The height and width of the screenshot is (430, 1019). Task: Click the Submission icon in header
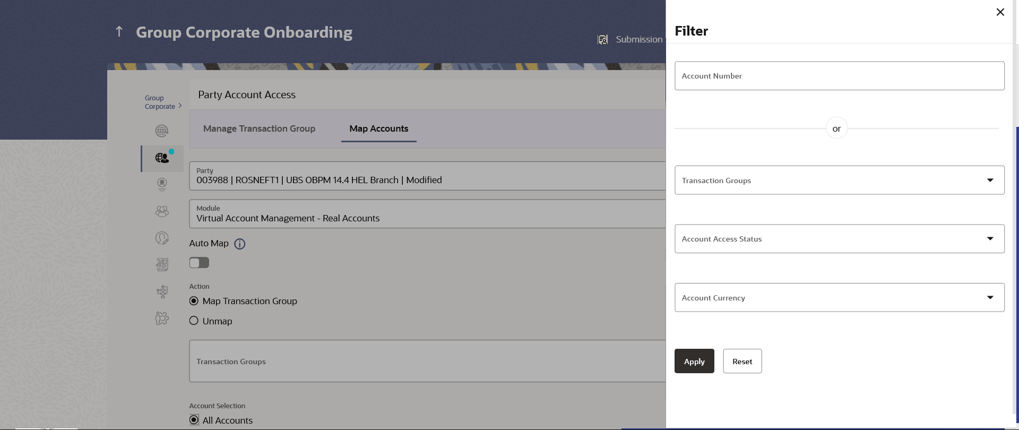point(603,39)
